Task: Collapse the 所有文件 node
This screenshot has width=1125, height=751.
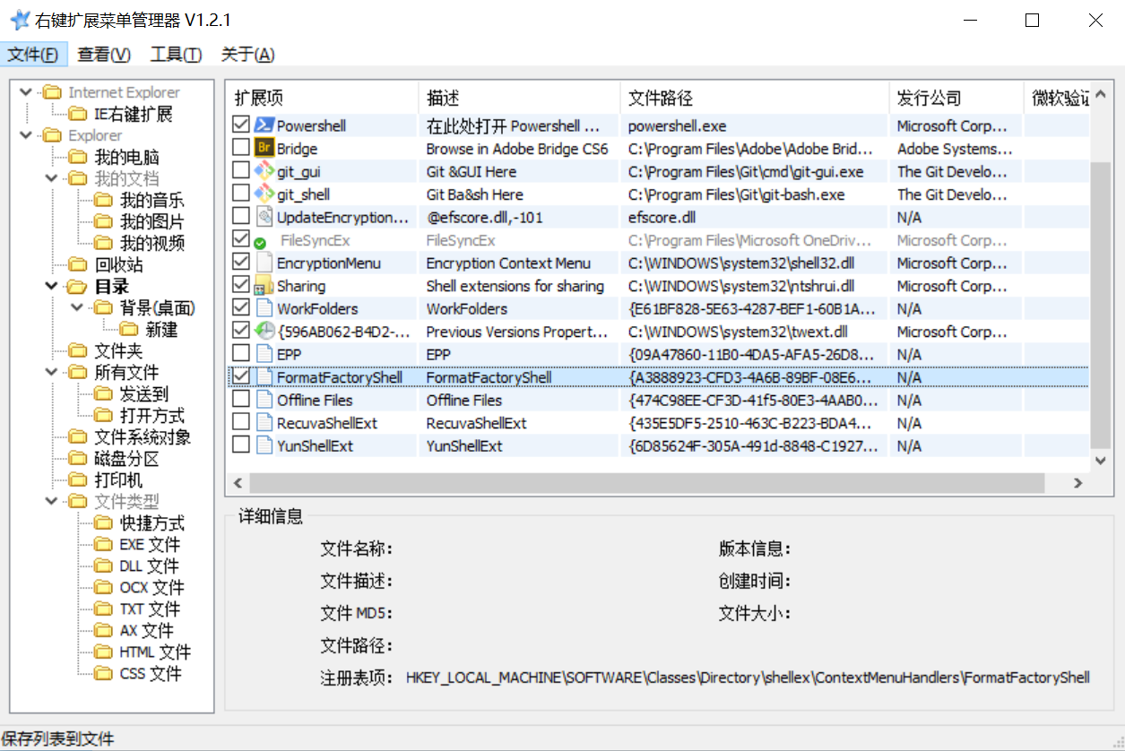Action: [x=51, y=372]
